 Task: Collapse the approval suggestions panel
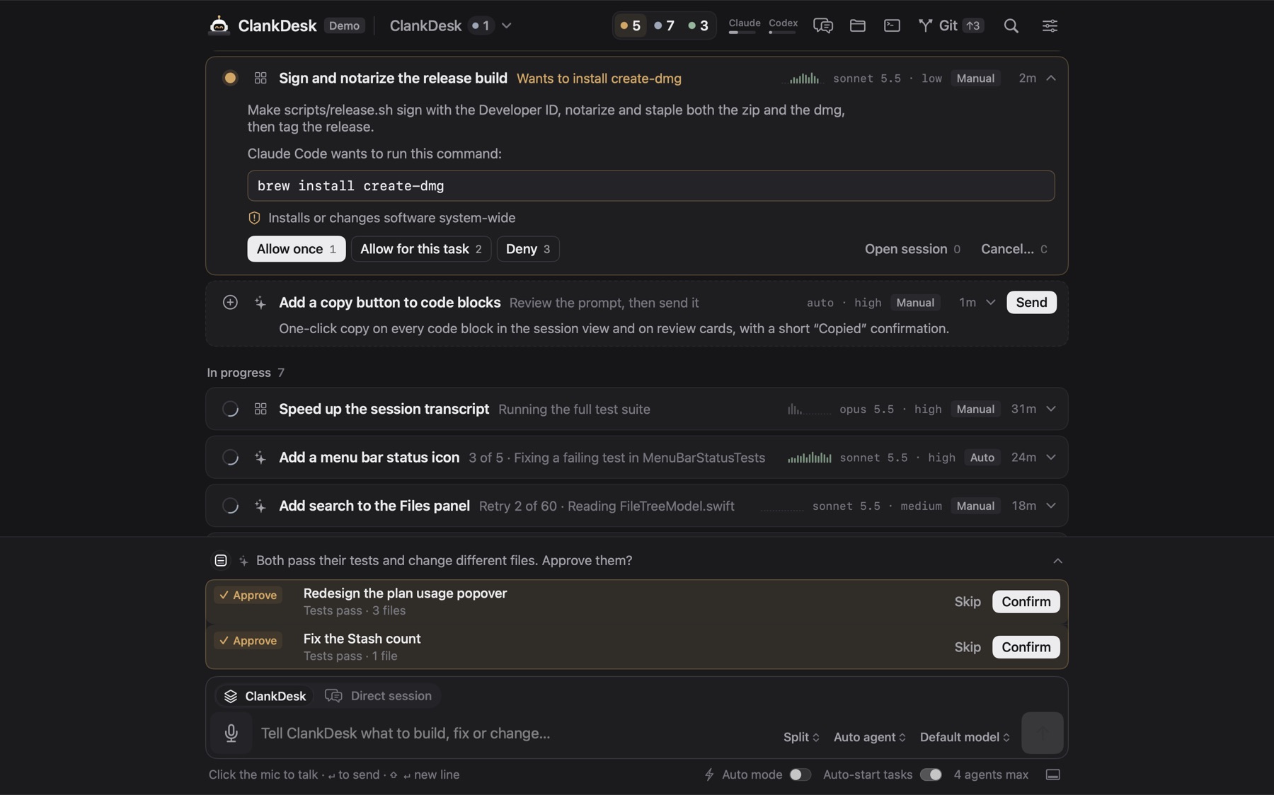pos(1057,560)
